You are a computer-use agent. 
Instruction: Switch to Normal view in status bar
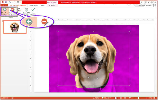116,98
